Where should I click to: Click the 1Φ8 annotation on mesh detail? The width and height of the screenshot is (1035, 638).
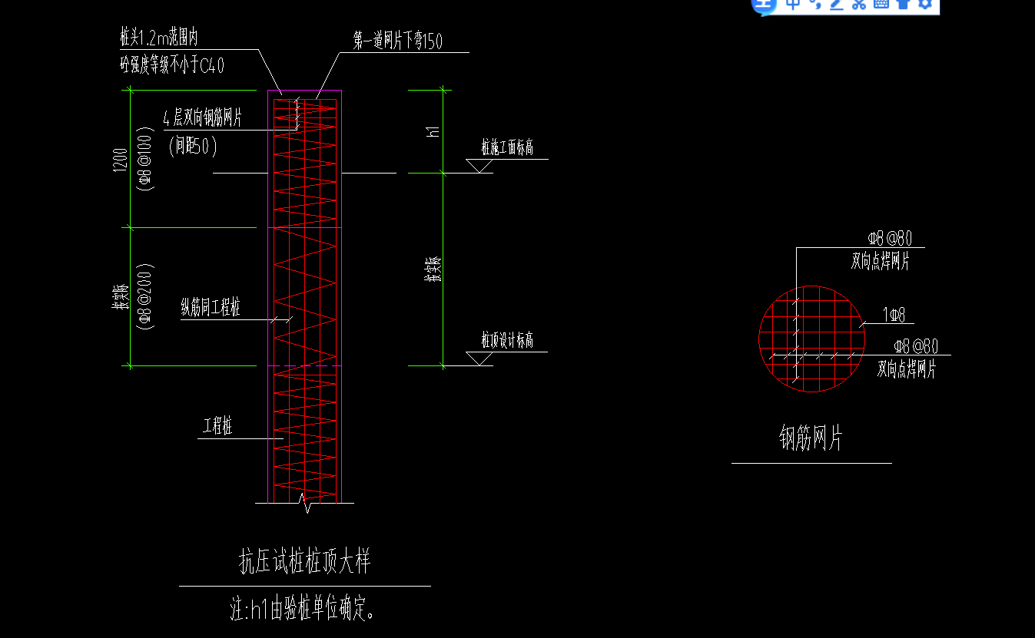click(x=894, y=314)
